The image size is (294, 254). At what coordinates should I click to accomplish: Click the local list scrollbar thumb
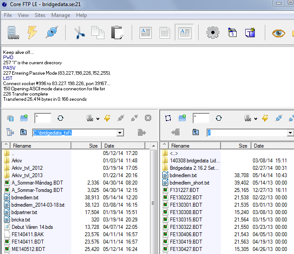click(154, 203)
